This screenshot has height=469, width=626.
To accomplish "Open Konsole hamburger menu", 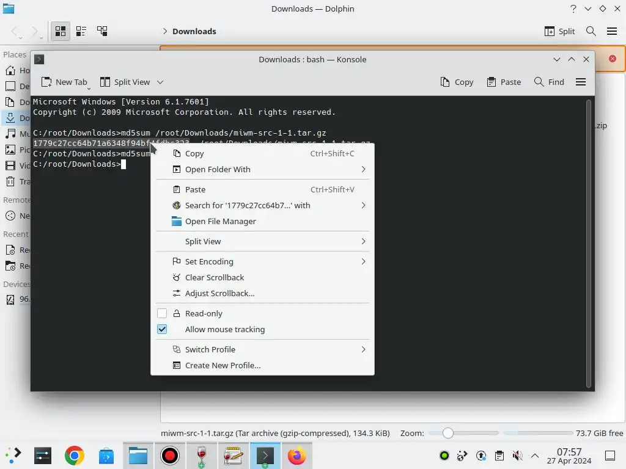I will point(581,82).
